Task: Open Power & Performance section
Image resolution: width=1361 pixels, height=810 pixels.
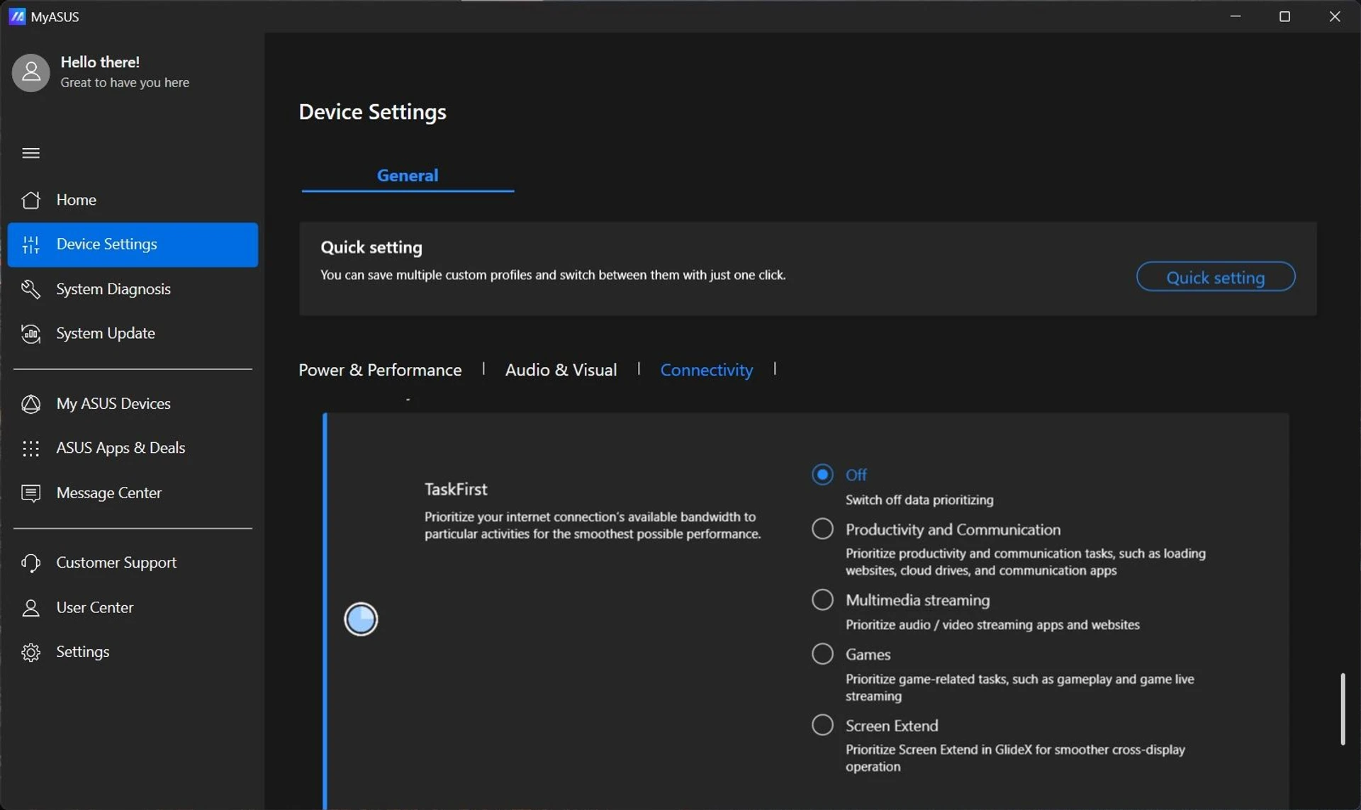Action: click(x=380, y=370)
